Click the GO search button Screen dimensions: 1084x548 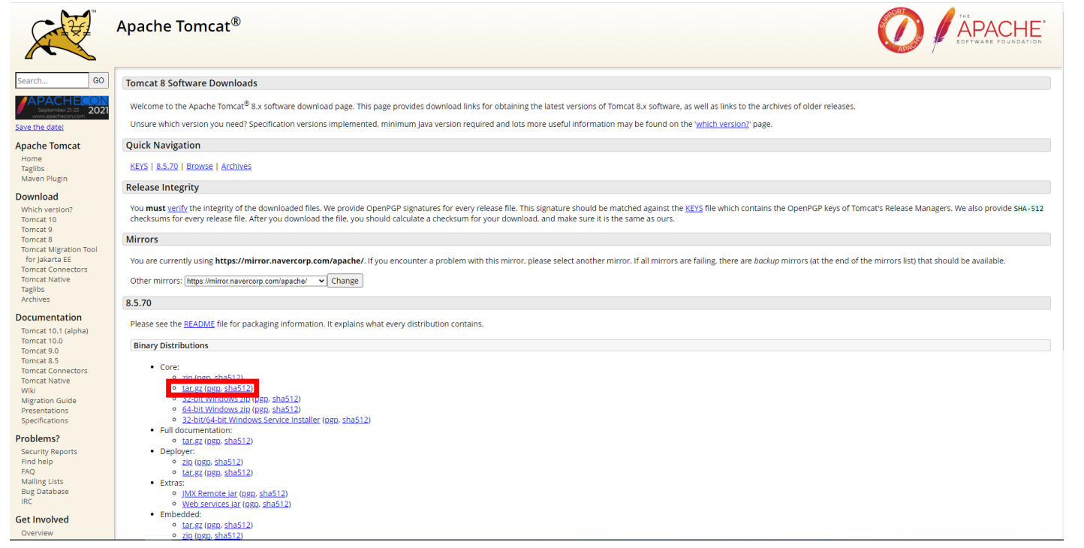[99, 80]
